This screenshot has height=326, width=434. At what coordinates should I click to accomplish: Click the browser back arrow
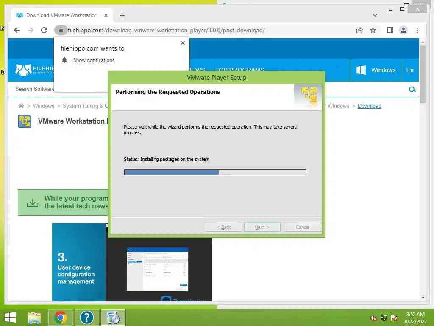click(x=17, y=30)
